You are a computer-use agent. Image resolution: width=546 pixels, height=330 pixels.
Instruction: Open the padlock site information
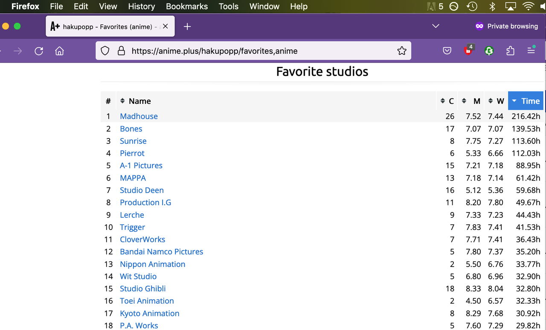121,51
